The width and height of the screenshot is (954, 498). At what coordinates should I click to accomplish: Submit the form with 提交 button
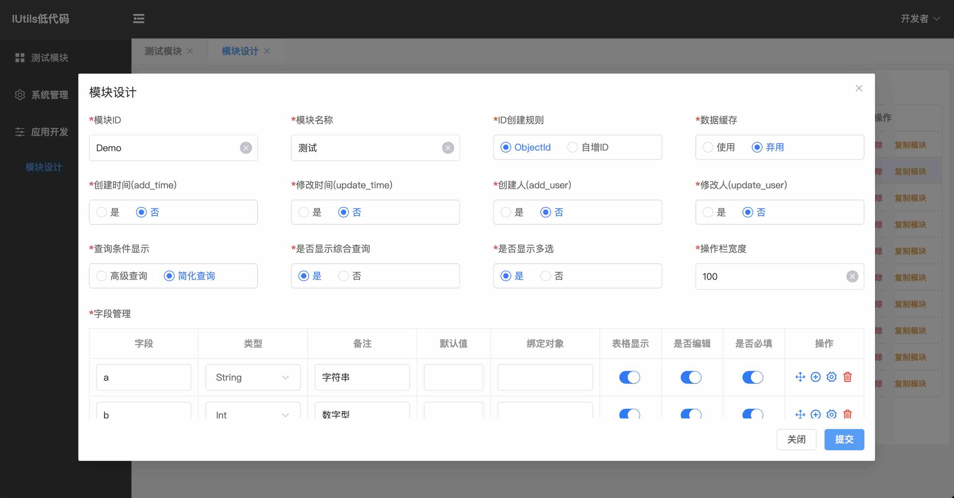point(844,440)
